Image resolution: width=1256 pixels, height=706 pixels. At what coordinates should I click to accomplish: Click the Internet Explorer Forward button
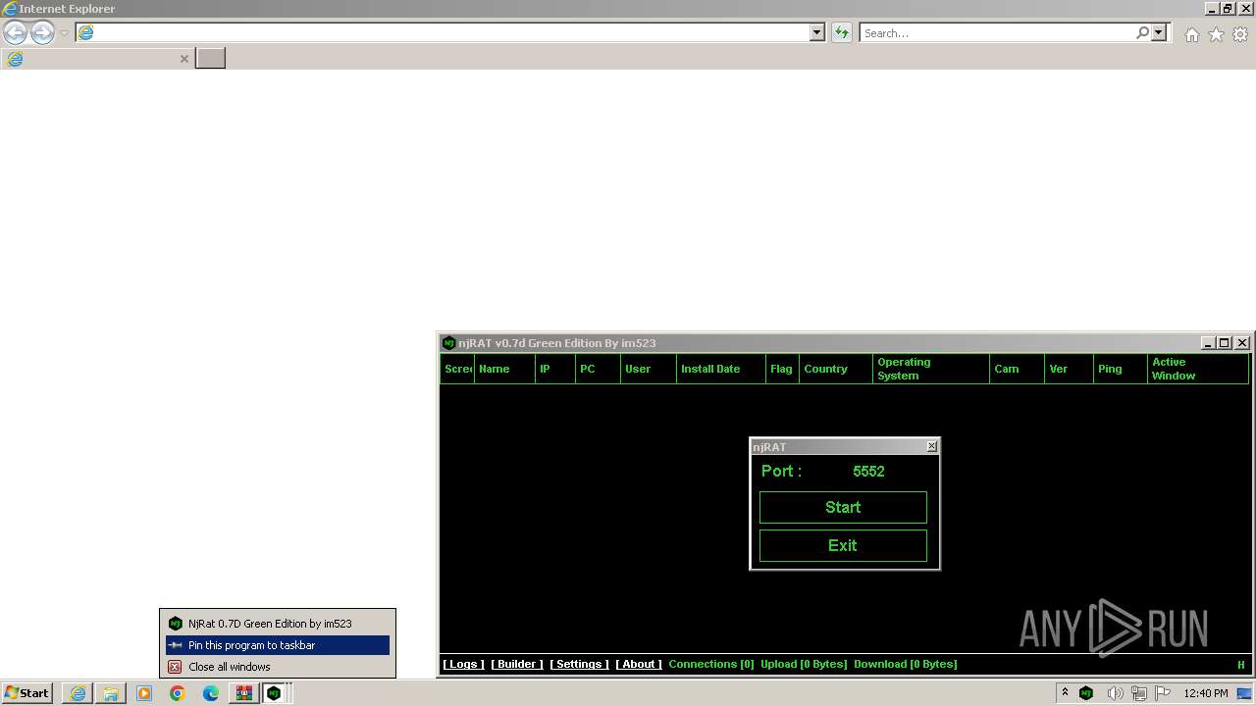tap(42, 33)
